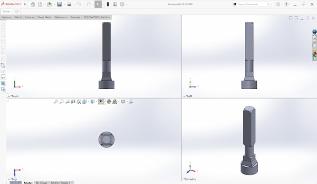Click the *Front view label
The width and height of the screenshot is (317, 184).
[14, 96]
